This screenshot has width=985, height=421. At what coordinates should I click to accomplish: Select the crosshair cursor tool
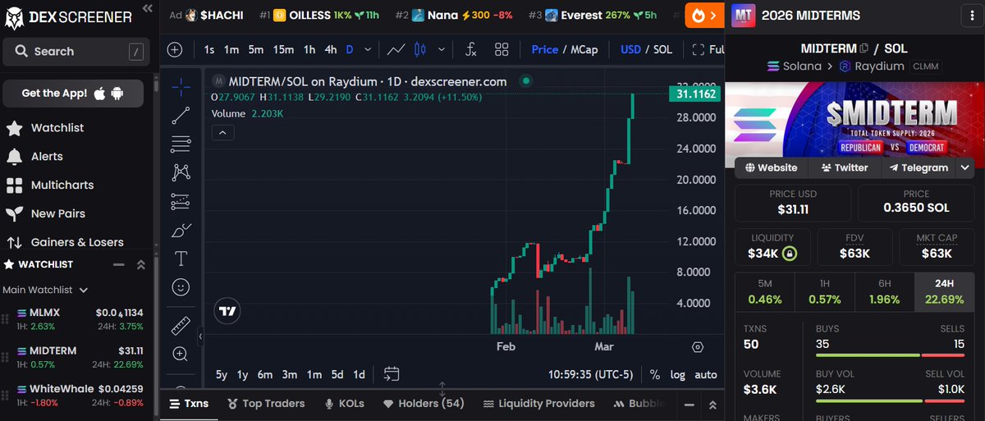coord(181,86)
